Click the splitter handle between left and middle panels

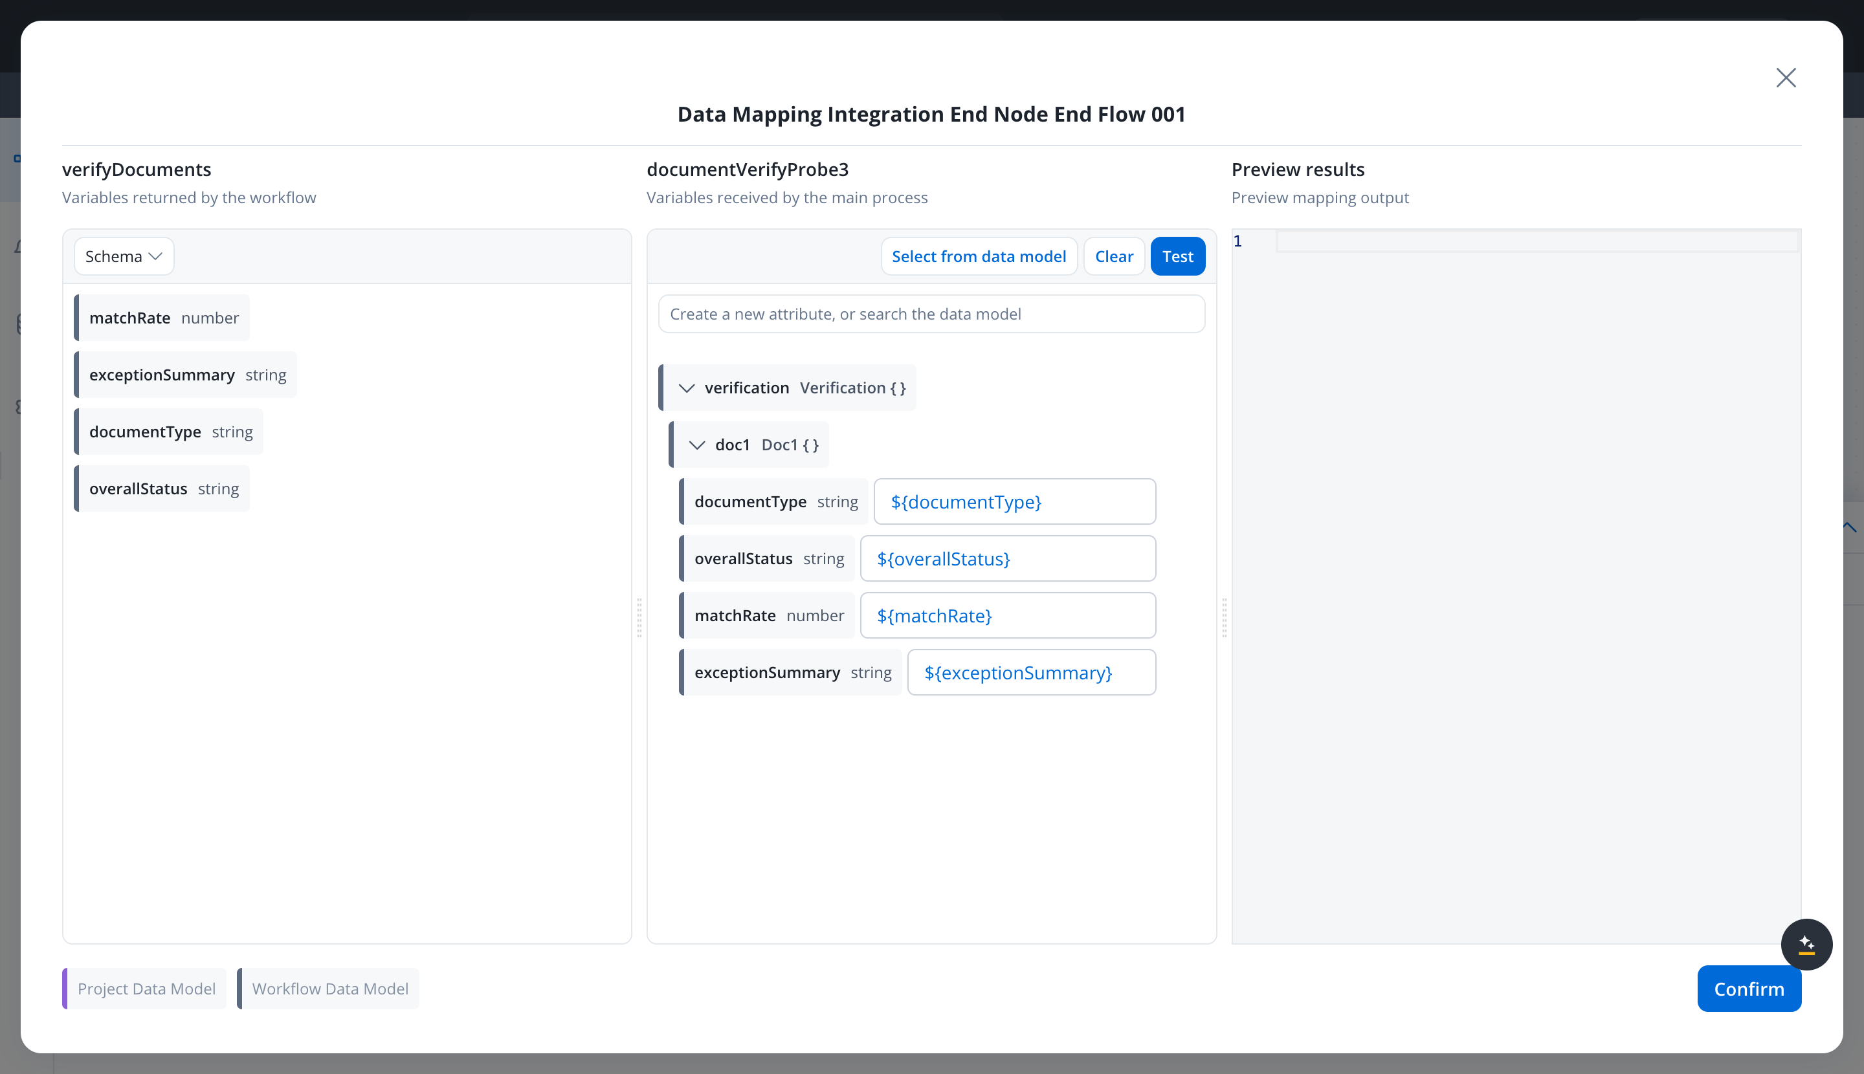click(x=639, y=617)
